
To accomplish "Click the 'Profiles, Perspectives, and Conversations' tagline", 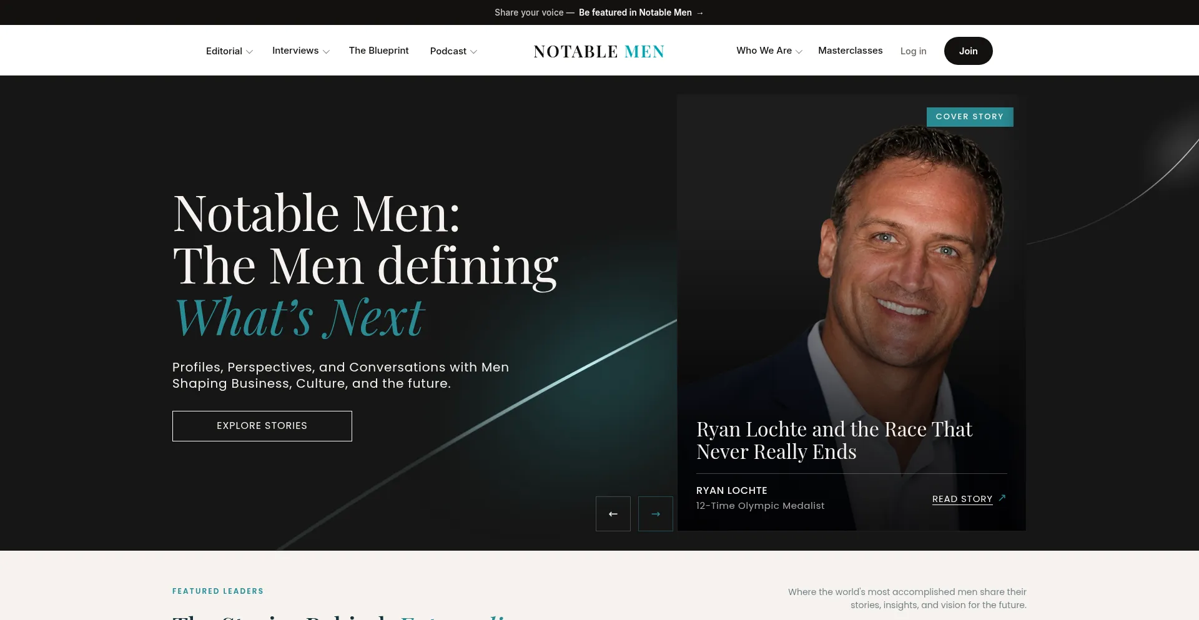I will tap(340, 375).
